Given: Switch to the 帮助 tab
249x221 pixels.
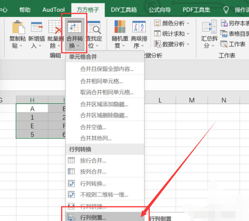Looking at the screenshot, I should tap(25, 10).
